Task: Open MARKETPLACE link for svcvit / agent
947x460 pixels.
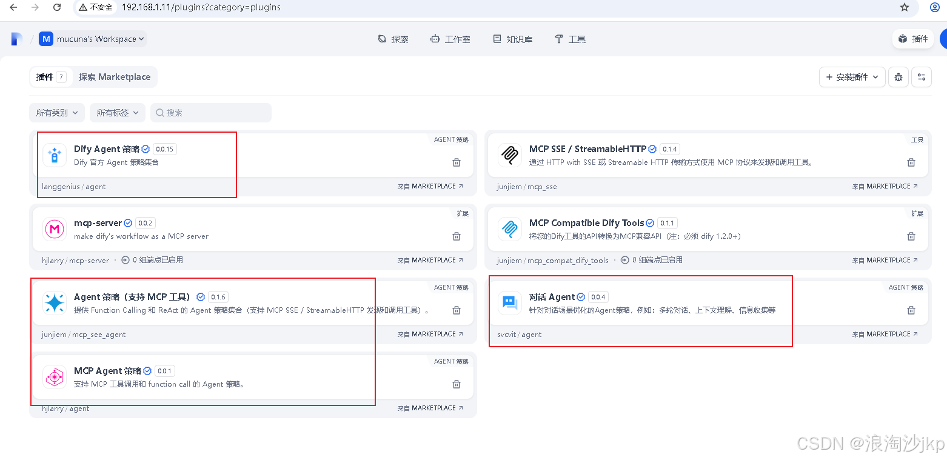Action: coord(885,335)
